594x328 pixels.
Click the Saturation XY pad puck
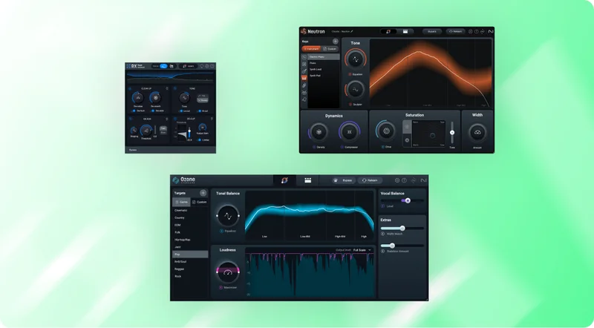432,136
